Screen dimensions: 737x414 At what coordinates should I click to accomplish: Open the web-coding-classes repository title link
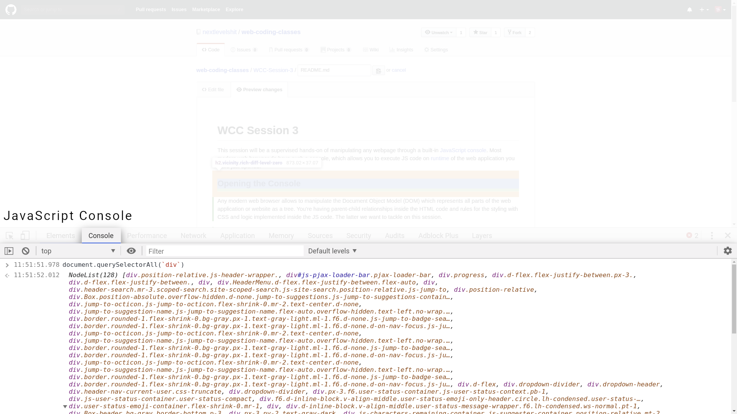coord(271,32)
